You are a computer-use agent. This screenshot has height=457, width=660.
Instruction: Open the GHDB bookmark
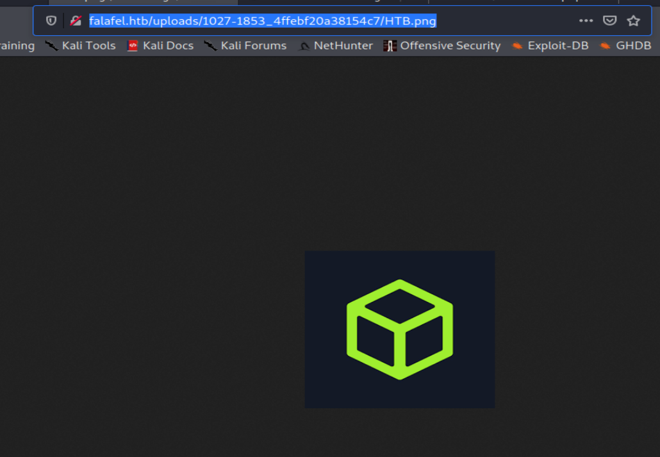pos(625,46)
